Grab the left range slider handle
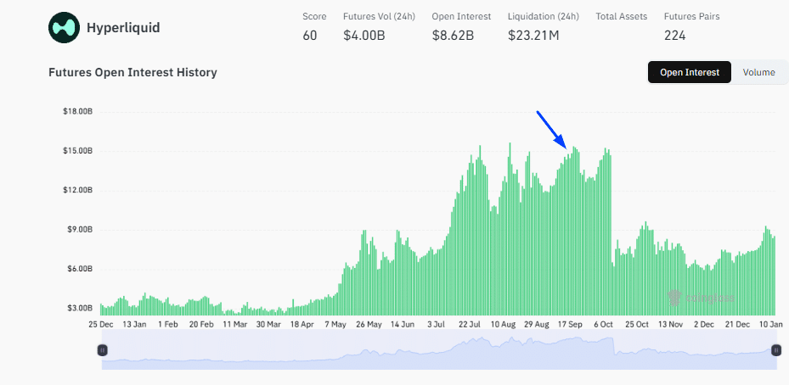This screenshot has width=789, height=385. tap(102, 350)
